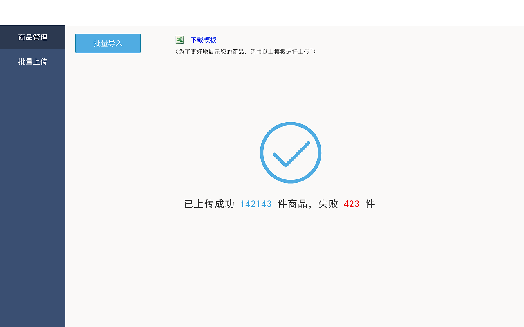Image resolution: width=524 pixels, height=327 pixels.
Task: Open the 下载模板 template download link
Action: [x=203, y=40]
